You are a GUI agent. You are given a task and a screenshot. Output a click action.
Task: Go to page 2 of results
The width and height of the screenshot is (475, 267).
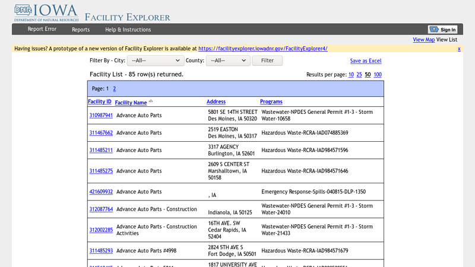point(115,89)
